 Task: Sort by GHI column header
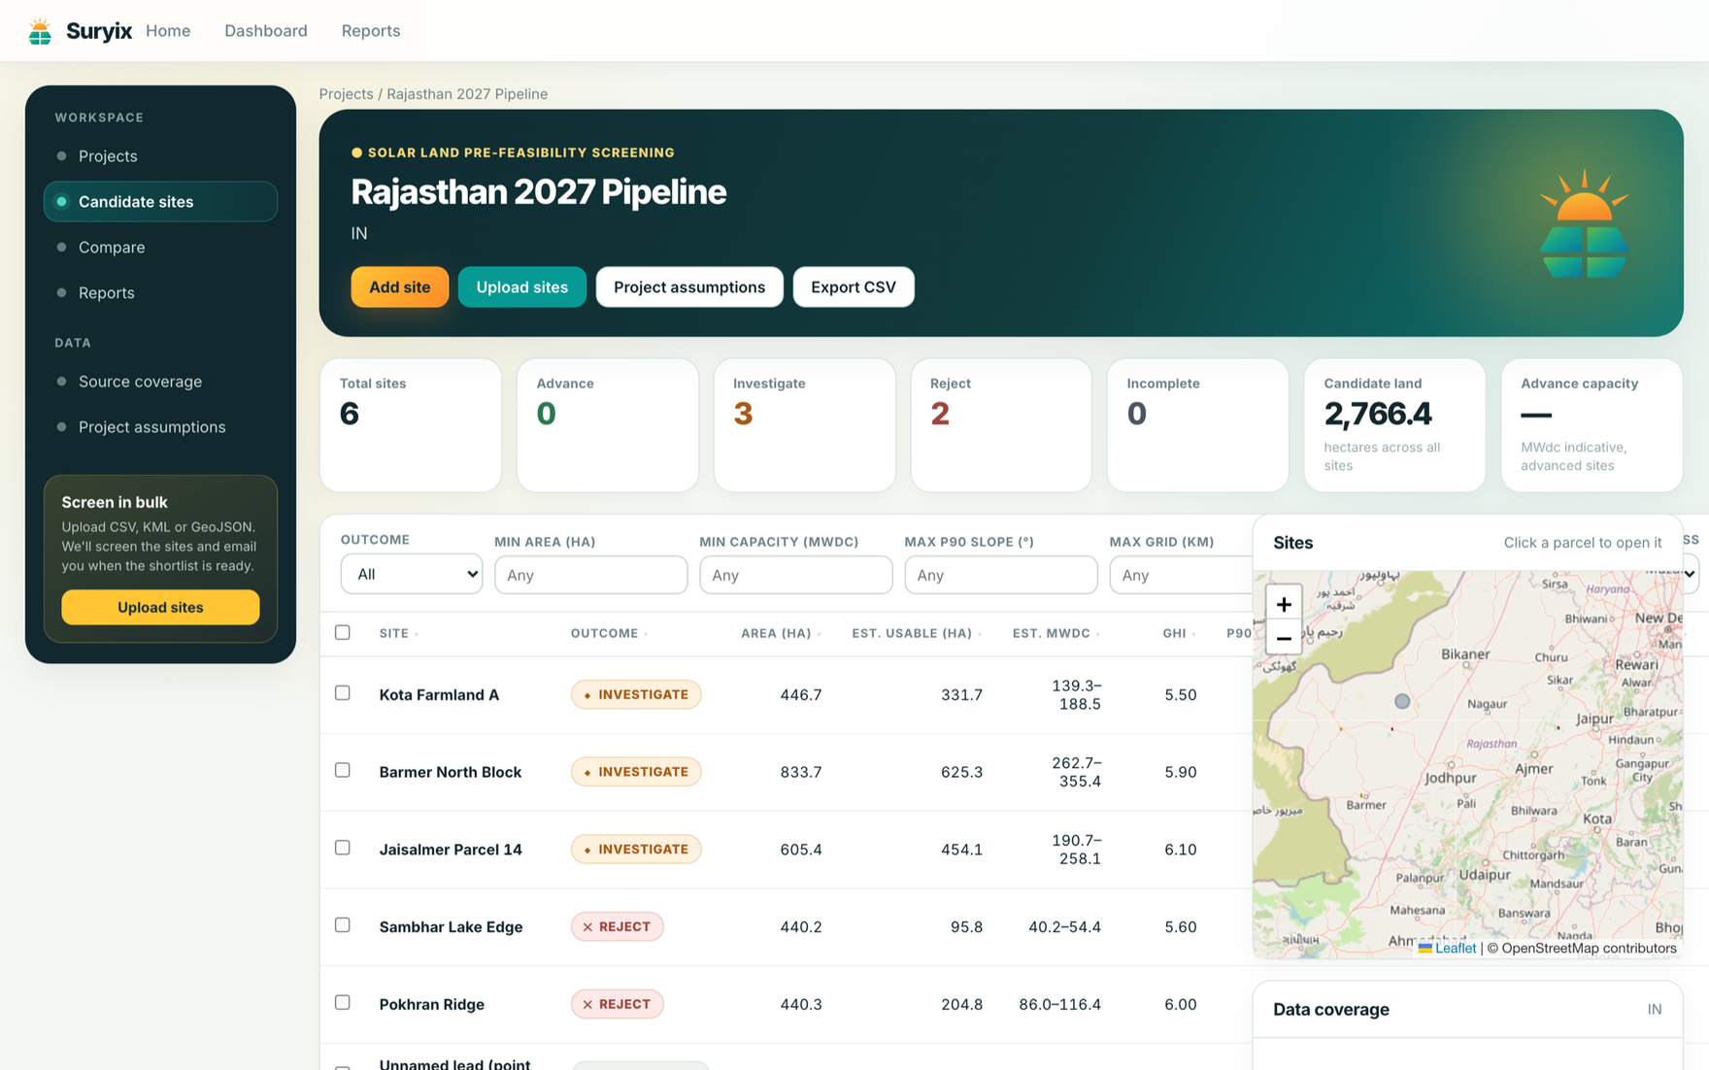pos(1179,633)
